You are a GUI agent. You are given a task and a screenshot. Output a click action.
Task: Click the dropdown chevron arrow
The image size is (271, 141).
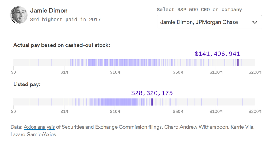255,22
